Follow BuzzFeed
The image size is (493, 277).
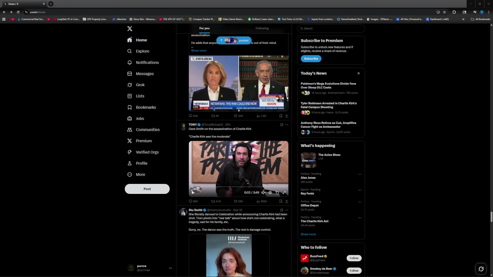click(354, 258)
